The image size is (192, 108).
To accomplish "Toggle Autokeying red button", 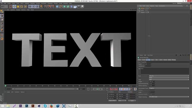I will click(114, 89).
